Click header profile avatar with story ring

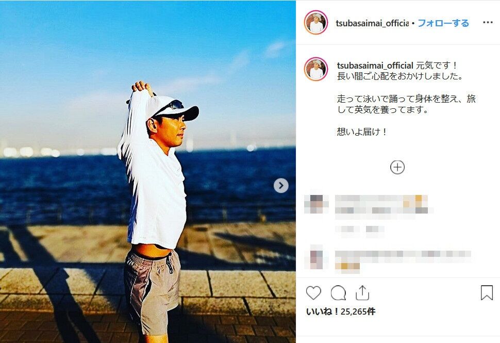(x=316, y=22)
